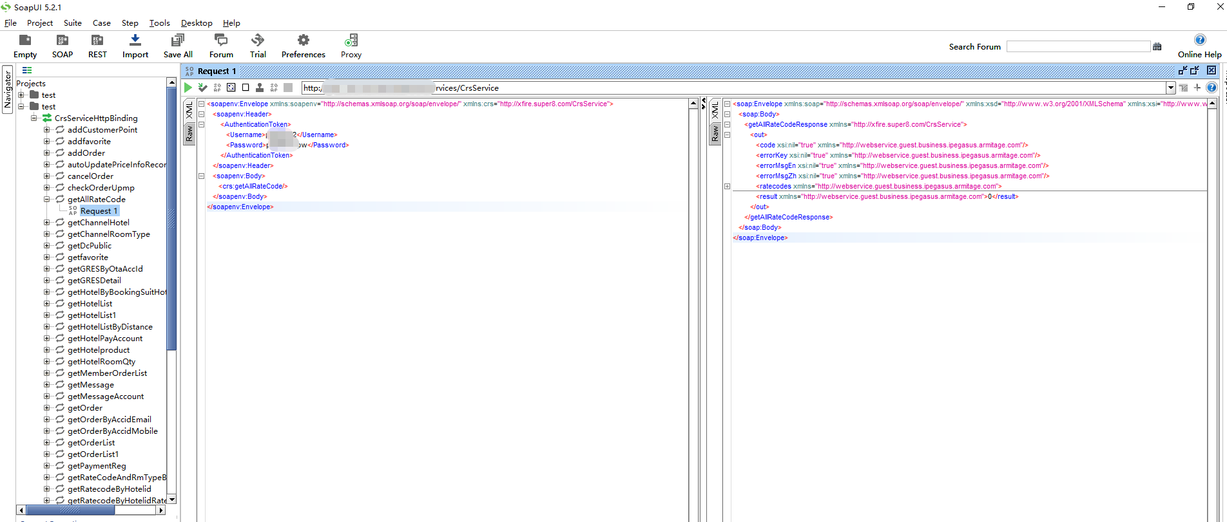The height and width of the screenshot is (522, 1227).
Task: Open the endpoint URL dropdown arrow
Action: 1170,88
